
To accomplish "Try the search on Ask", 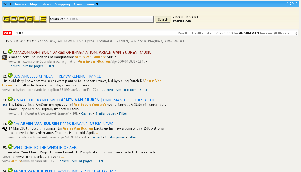I will (x=52, y=41).
